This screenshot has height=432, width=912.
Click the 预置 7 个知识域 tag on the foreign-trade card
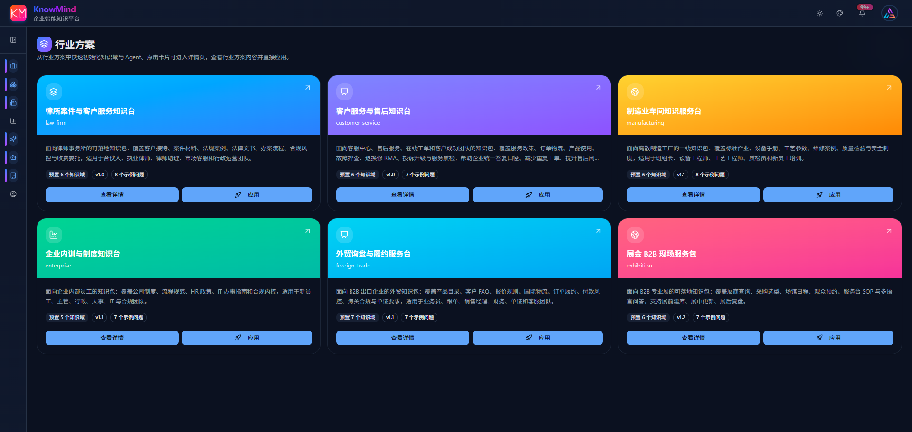(x=358, y=317)
